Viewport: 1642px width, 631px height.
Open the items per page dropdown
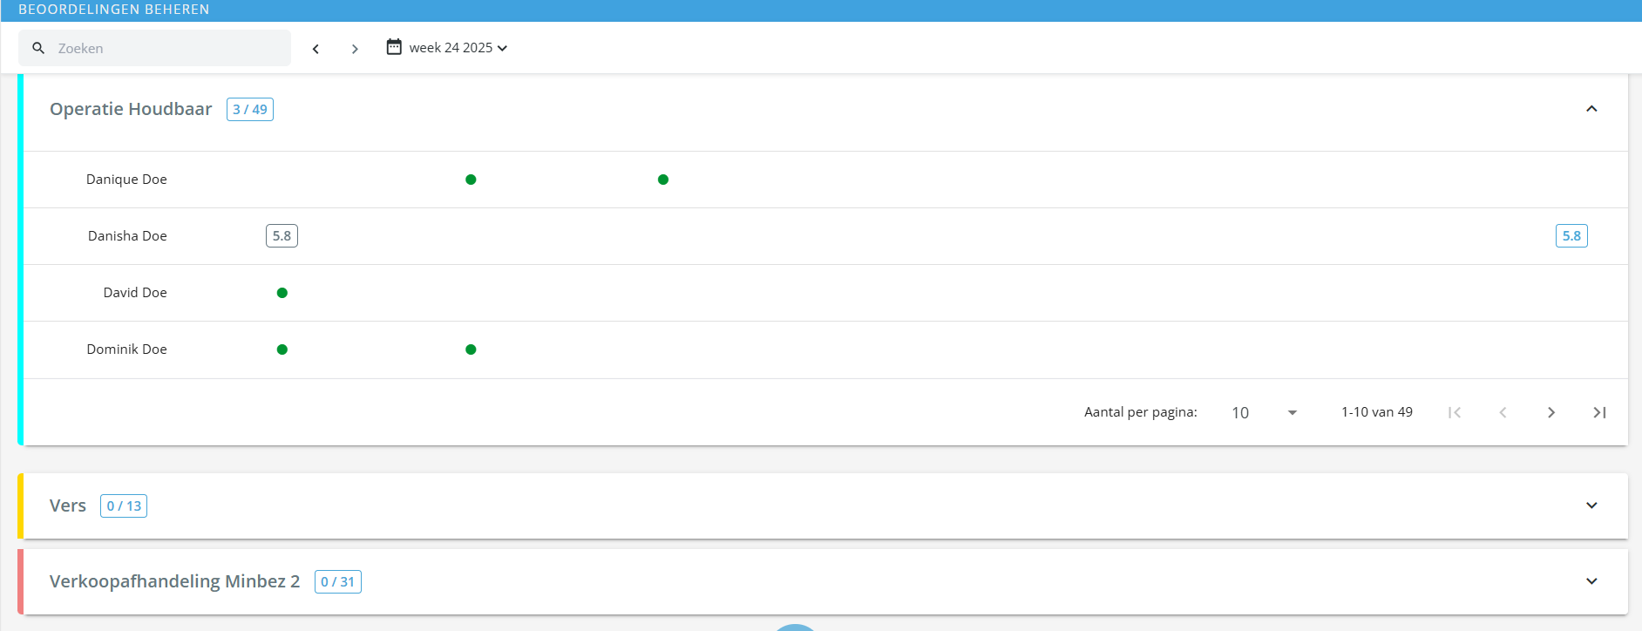click(x=1265, y=413)
